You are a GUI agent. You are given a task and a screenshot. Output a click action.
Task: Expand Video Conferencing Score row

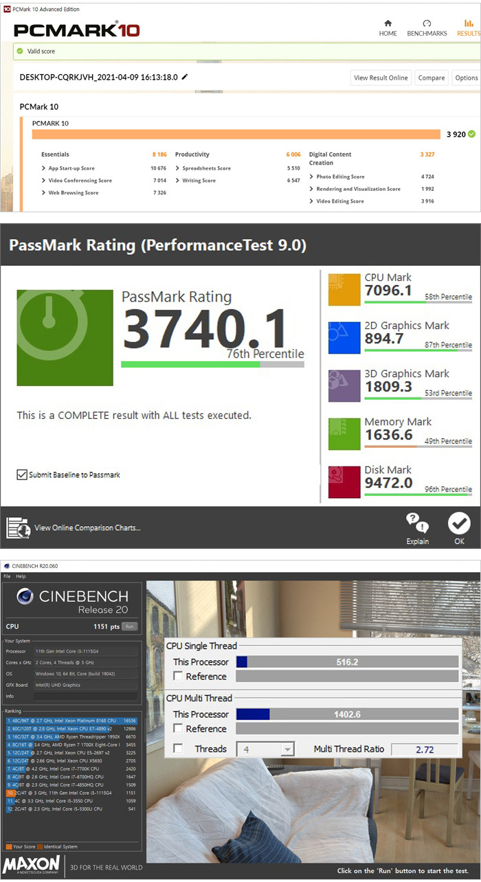point(44,181)
